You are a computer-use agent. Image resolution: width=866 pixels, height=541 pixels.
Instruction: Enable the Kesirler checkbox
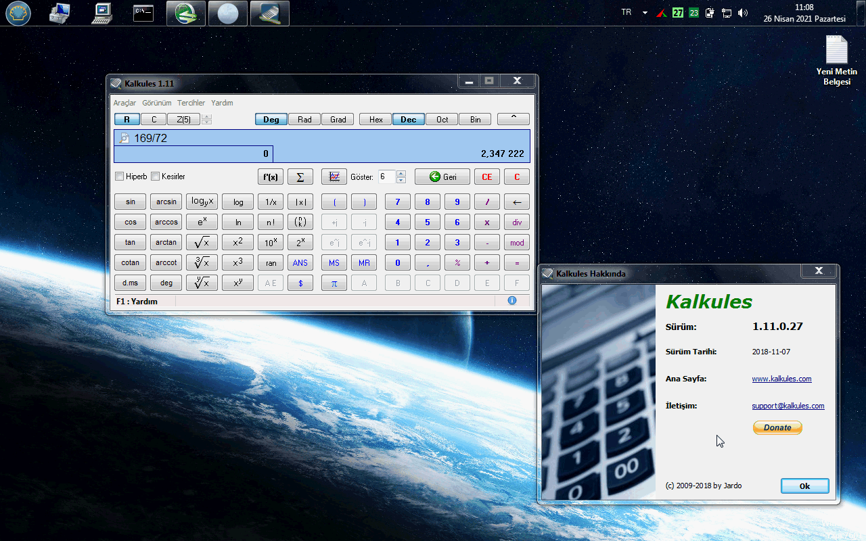pyautogui.click(x=155, y=177)
